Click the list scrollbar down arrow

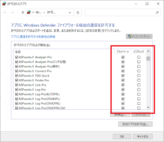coord(148,107)
